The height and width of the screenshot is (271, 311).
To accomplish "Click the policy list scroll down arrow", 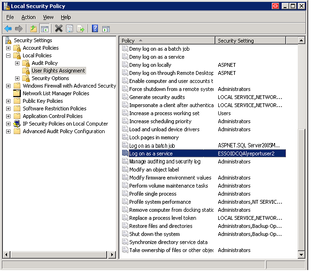I will 301,255.
